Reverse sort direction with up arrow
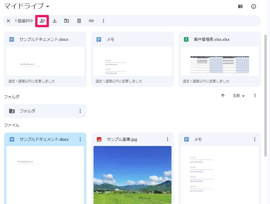The image size is (270, 204). click(223, 95)
